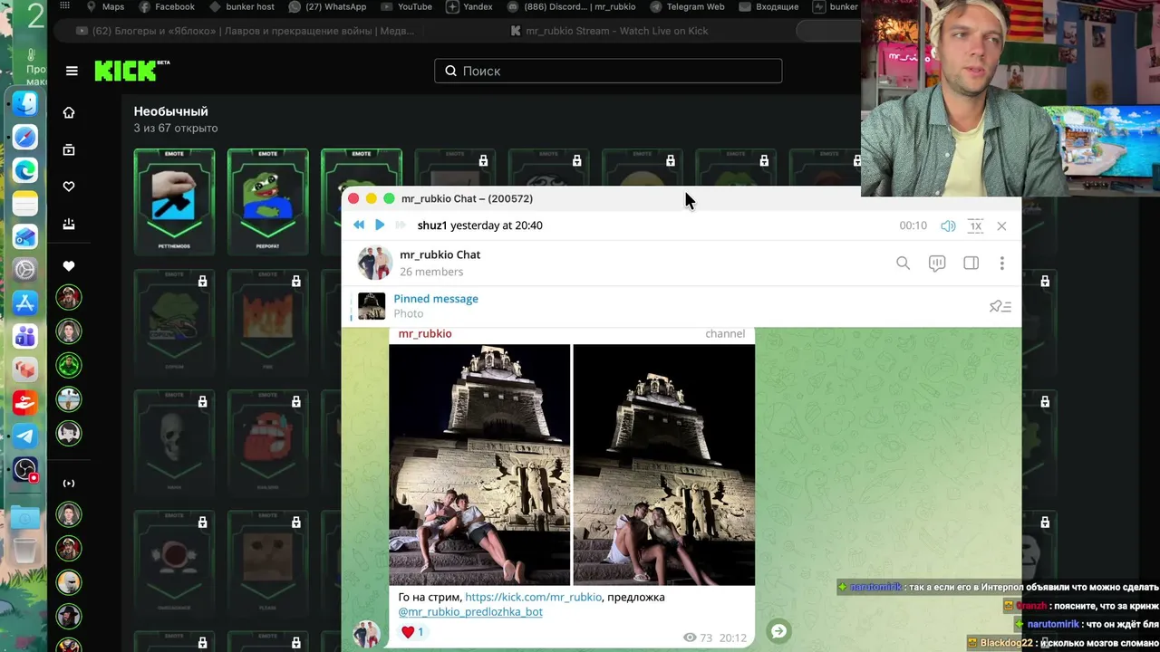Launch Microsoft Edge from the Dock
Image resolution: width=1160 pixels, height=652 pixels.
[x=25, y=170]
